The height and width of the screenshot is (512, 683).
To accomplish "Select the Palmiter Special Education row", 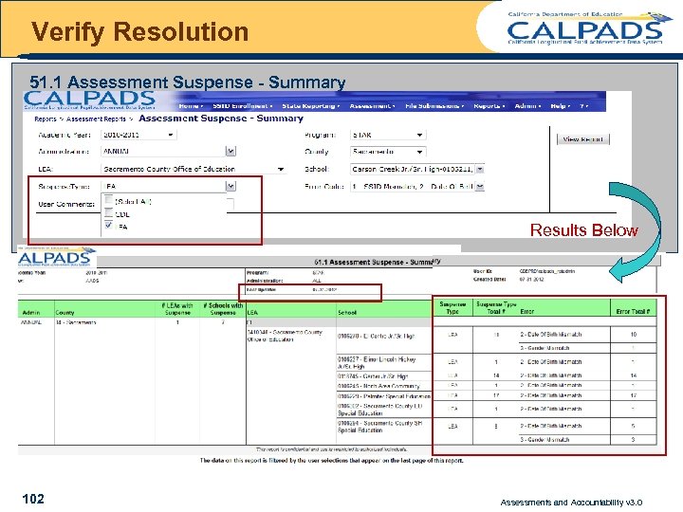I will pos(384,396).
